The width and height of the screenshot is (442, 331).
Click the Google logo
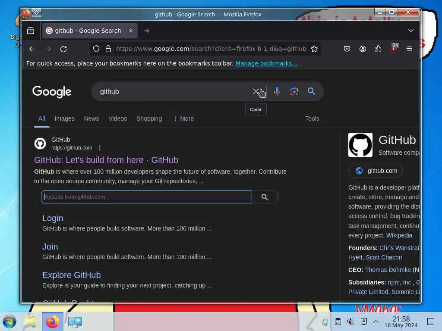tap(52, 92)
